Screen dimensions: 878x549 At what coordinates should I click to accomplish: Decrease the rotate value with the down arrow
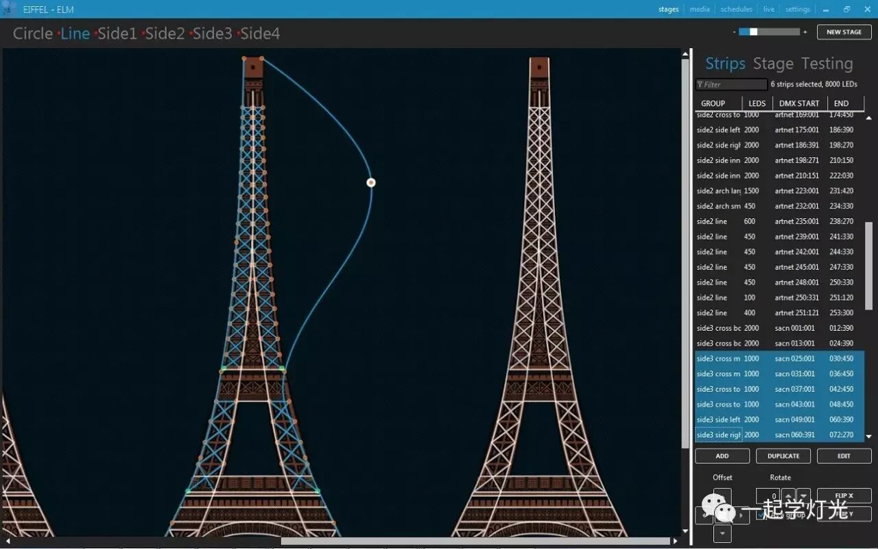(803, 495)
